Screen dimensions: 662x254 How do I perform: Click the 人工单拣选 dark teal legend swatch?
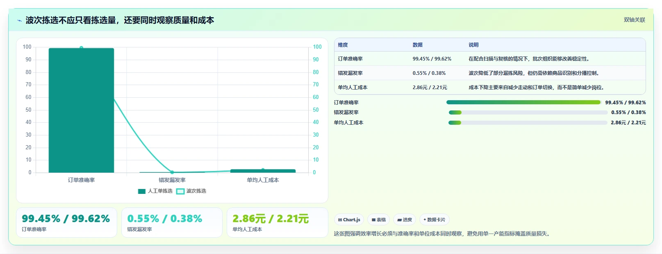pos(142,191)
